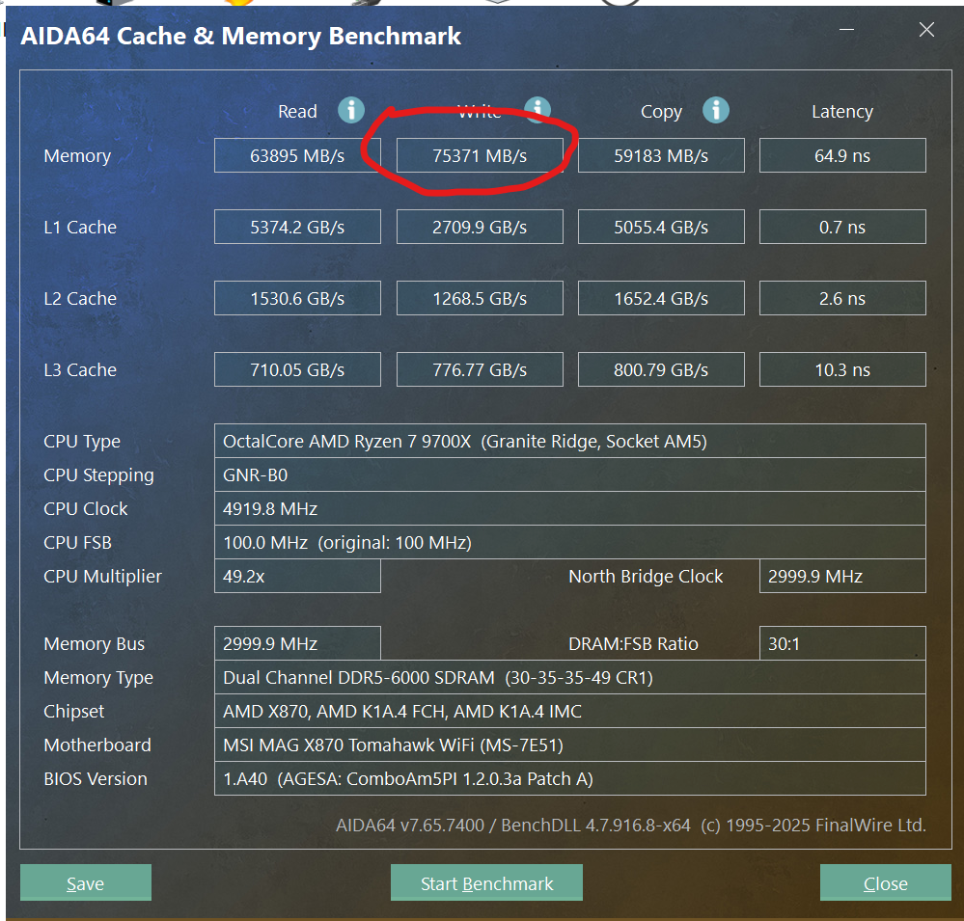The height and width of the screenshot is (921, 964).
Task: Click the Copy column header
Action: tap(661, 112)
